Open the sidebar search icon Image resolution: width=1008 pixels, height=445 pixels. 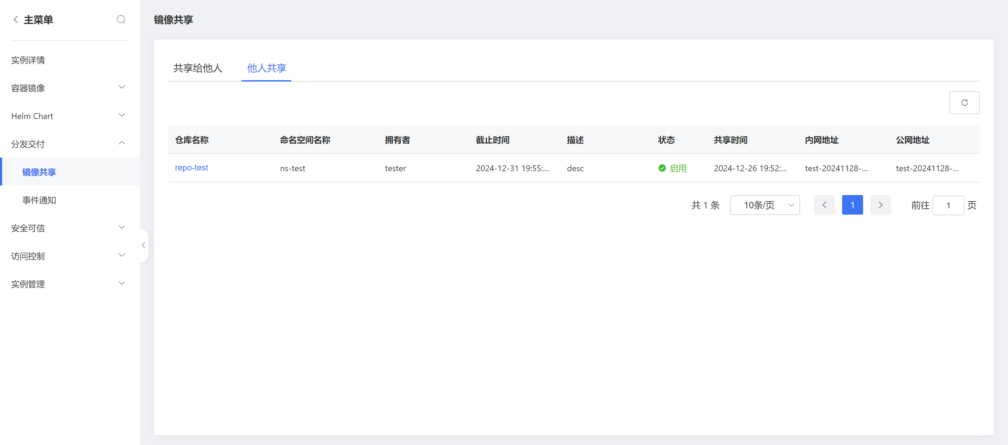121,19
